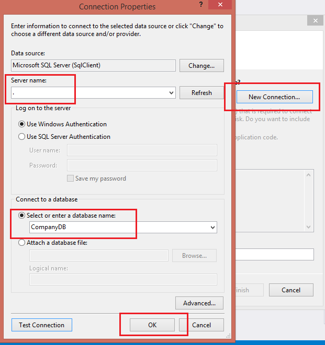325x345 pixels.
Task: Select Use Windows Authentication option
Action: pos(22,124)
